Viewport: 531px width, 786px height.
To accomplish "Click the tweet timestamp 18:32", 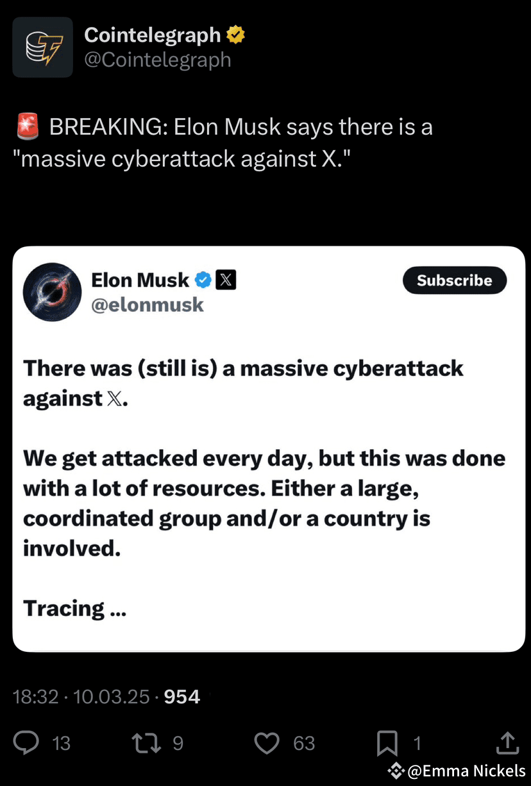I will pos(37,696).
